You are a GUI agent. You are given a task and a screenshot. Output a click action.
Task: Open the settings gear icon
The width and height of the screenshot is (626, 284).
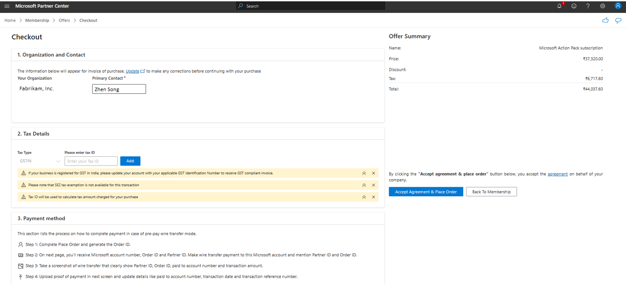click(603, 6)
